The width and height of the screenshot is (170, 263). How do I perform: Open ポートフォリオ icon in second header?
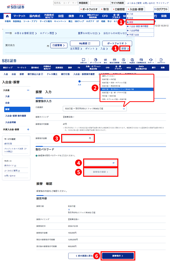click(x=95, y=61)
